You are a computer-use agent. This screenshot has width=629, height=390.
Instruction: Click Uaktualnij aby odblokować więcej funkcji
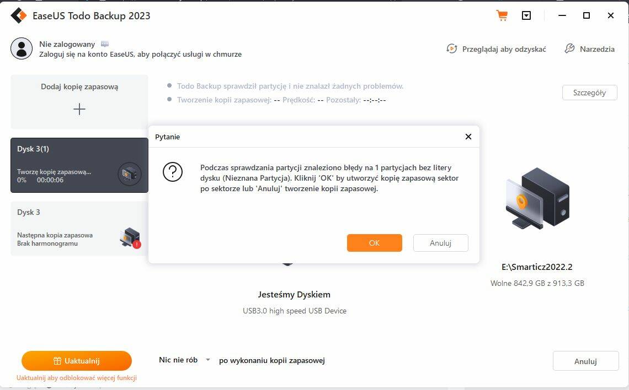pos(77,377)
